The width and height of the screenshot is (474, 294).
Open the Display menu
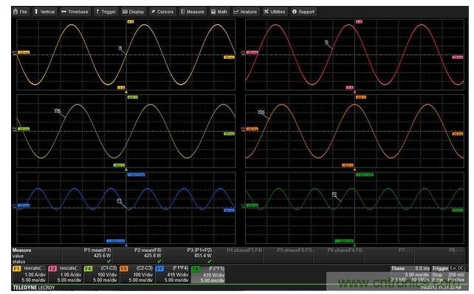click(134, 12)
